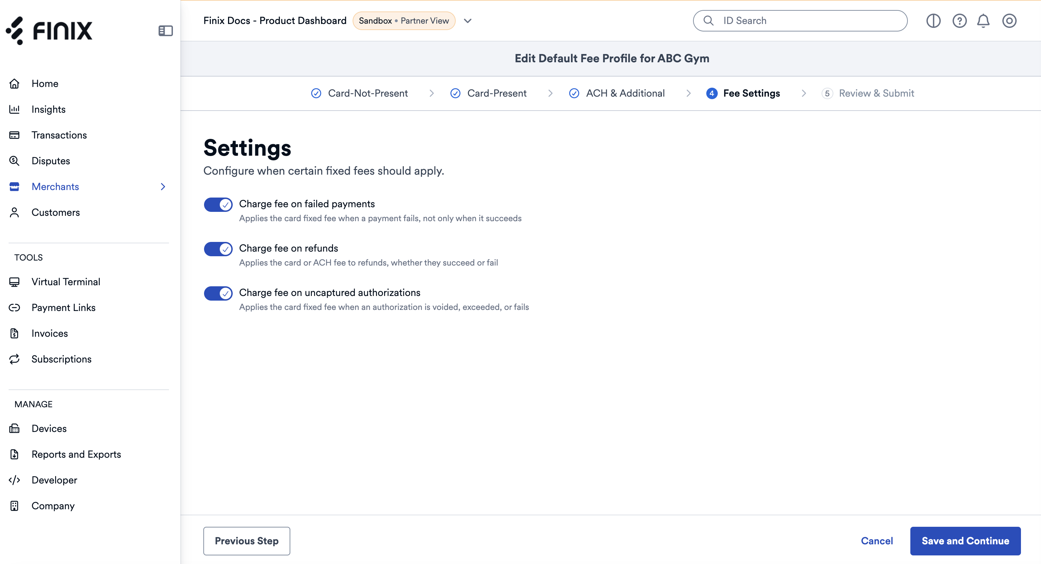
Task: Click the Subscriptions recurring arrows icon
Action: [15, 359]
